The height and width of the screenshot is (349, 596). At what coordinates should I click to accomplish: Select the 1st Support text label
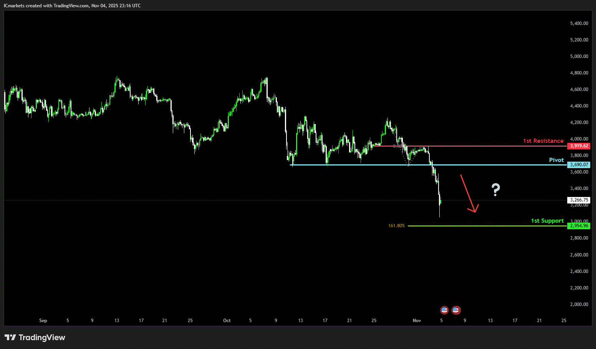(x=547, y=221)
